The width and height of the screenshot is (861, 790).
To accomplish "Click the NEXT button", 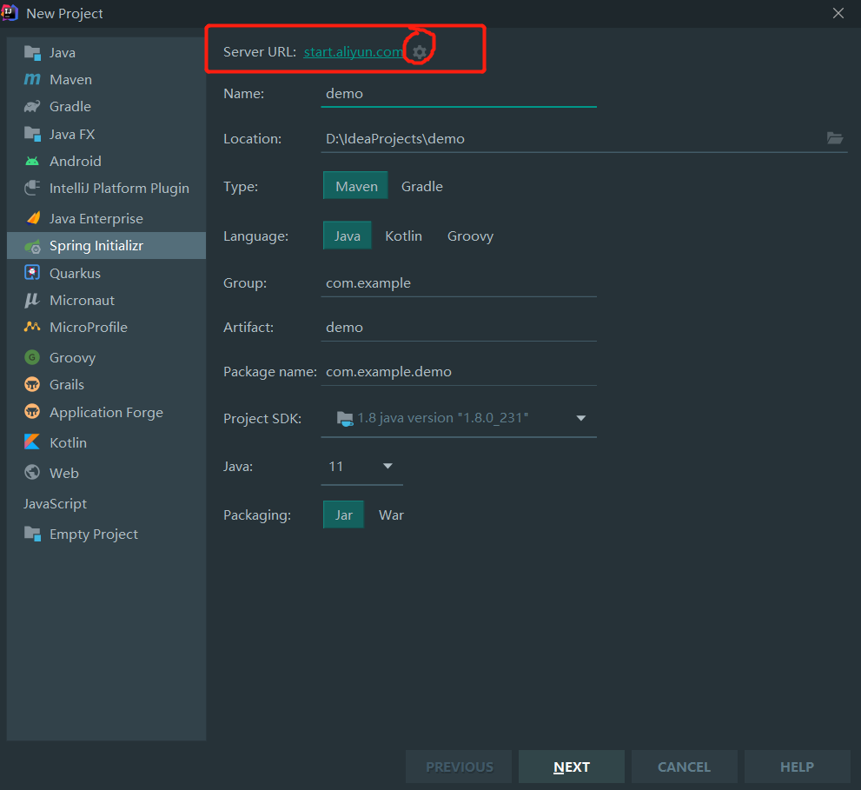I will (571, 767).
